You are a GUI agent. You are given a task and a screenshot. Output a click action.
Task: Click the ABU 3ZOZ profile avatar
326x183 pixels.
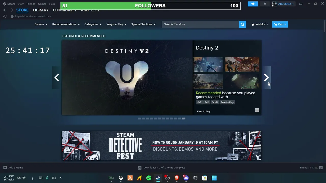[x=274, y=4]
